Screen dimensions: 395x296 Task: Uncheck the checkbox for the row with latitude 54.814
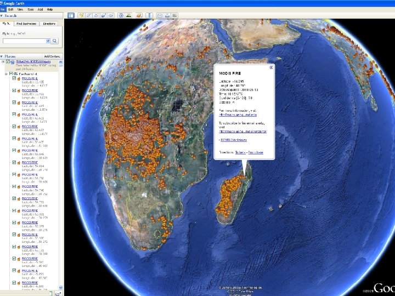pos(14,162)
